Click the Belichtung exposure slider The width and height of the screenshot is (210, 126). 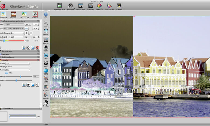(20, 76)
